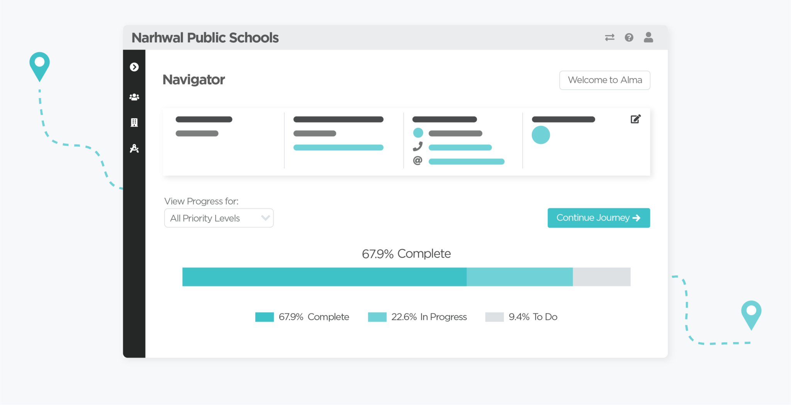Click the edit pencil icon on card

(635, 119)
